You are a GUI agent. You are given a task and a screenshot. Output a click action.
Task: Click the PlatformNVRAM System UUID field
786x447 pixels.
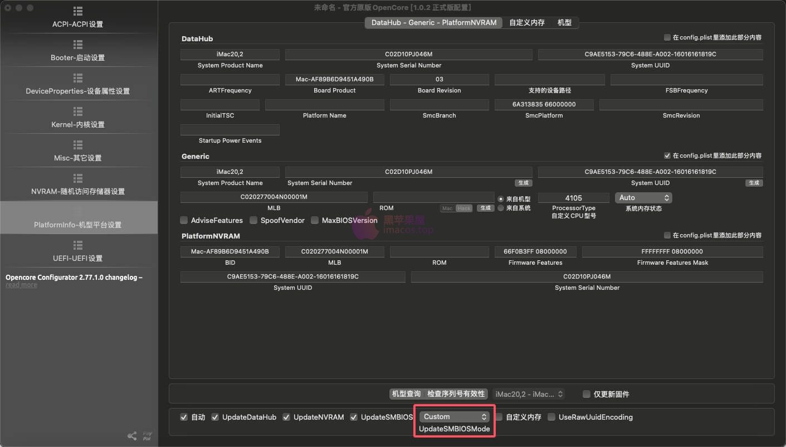293,277
